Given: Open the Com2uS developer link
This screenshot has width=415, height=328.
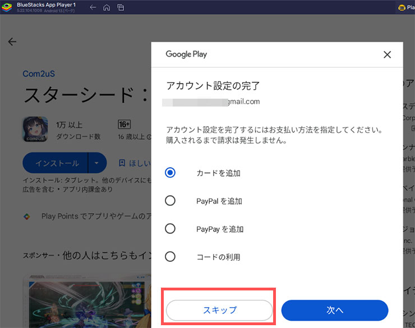Looking at the screenshot, I should click(39, 74).
